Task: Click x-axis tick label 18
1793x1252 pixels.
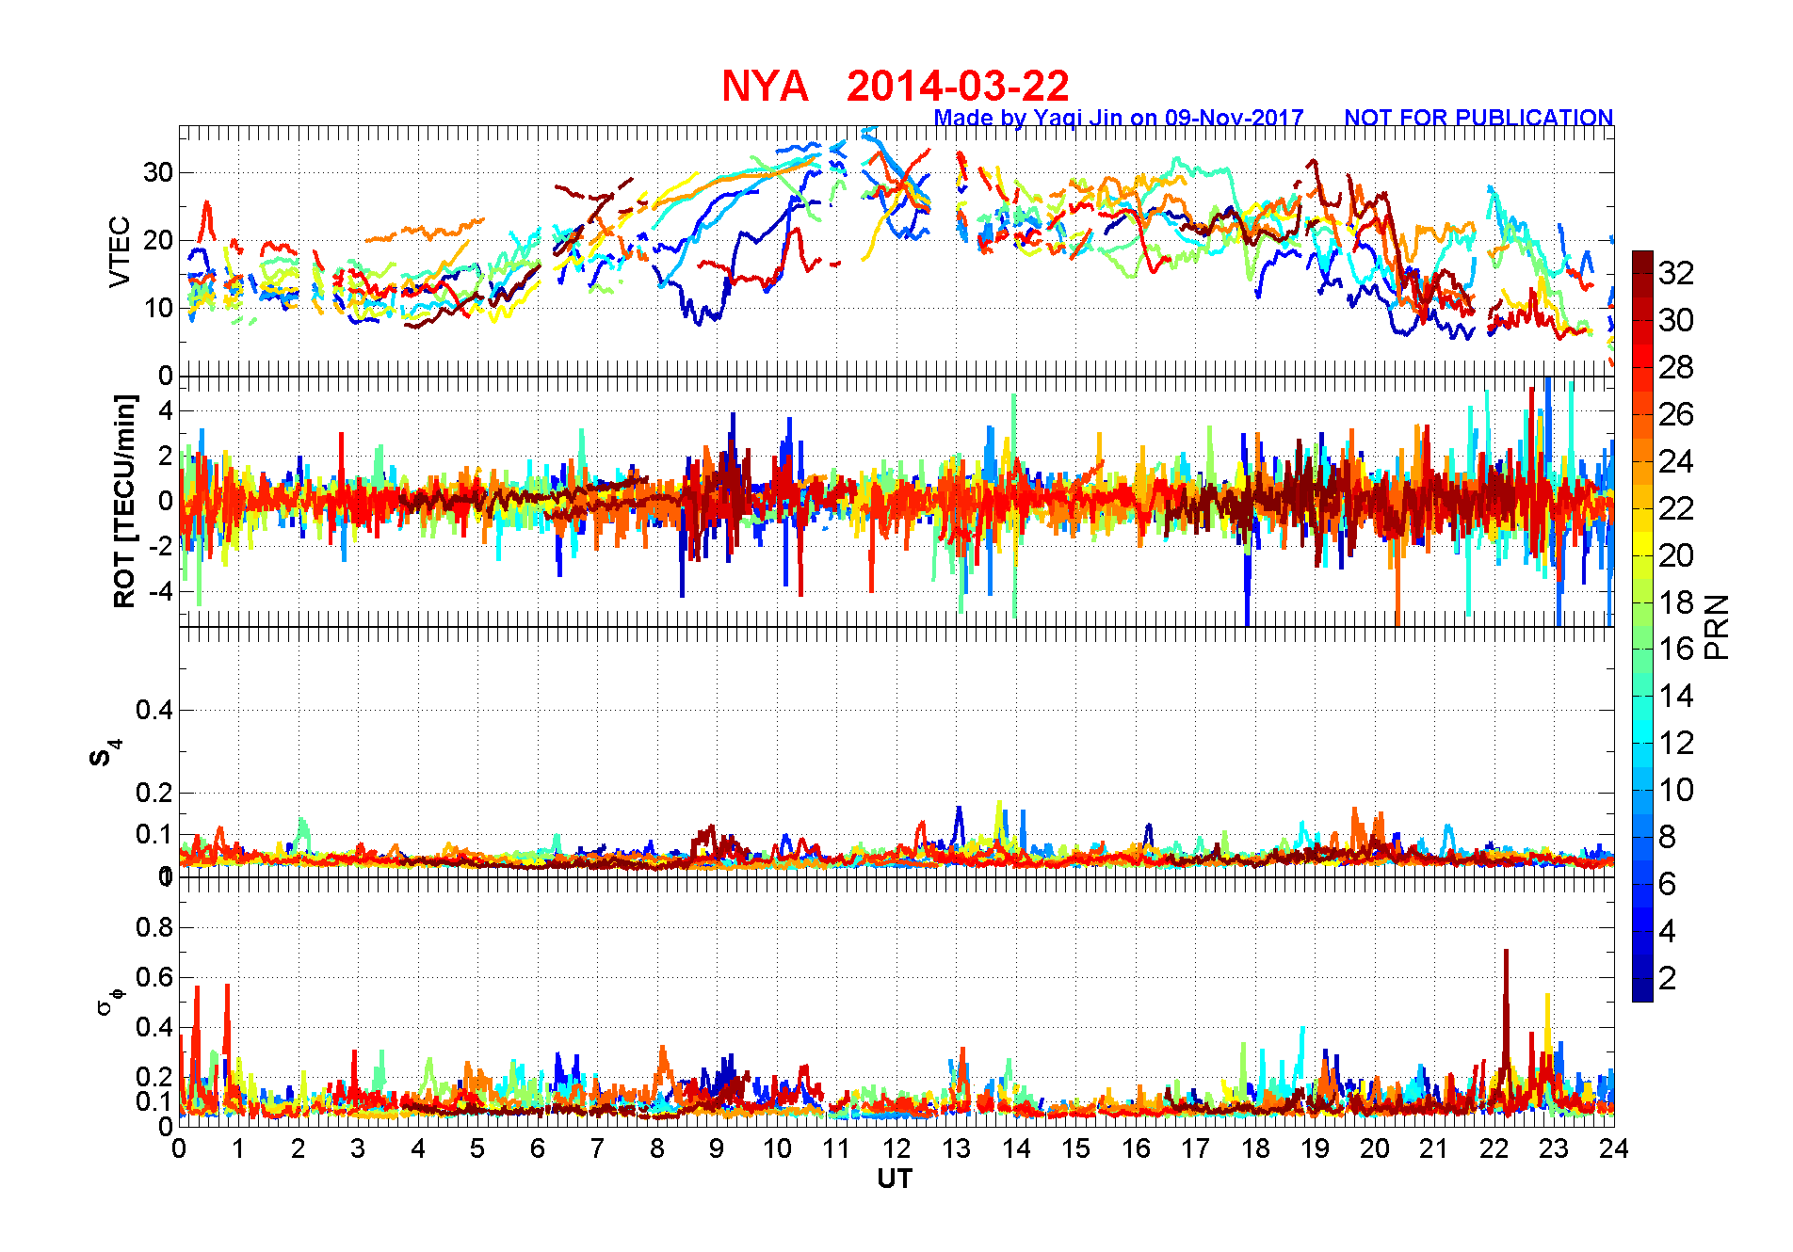Action: tap(1255, 1148)
